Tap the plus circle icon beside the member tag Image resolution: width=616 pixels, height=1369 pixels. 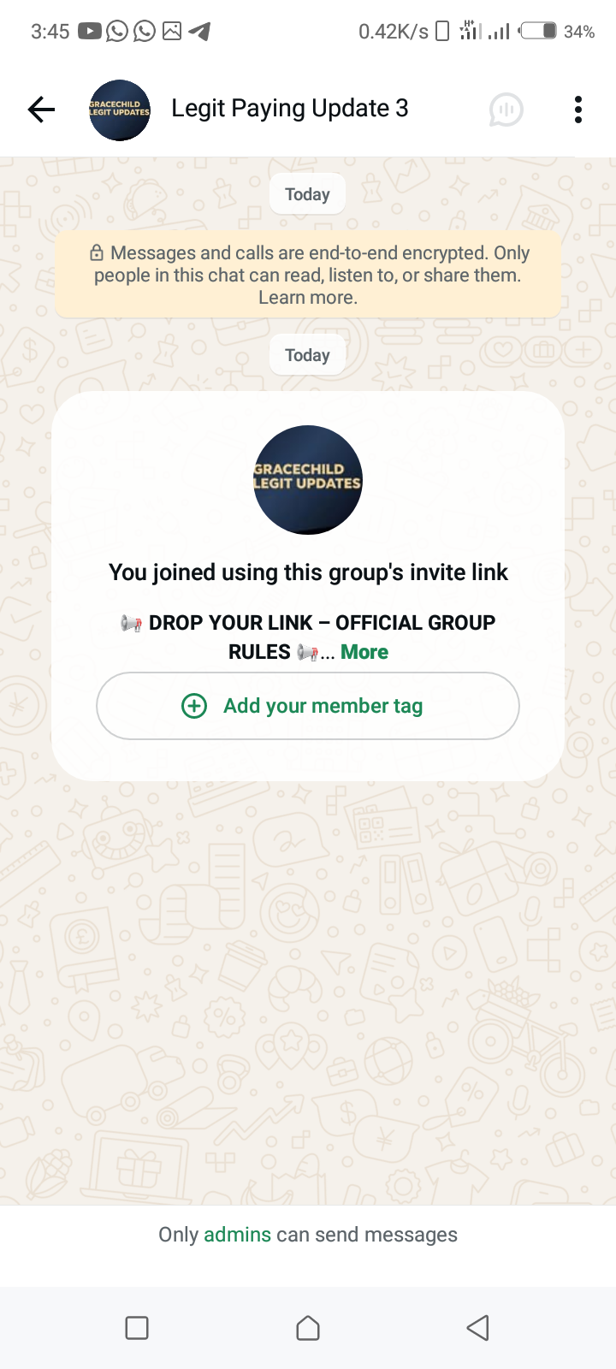pos(194,706)
